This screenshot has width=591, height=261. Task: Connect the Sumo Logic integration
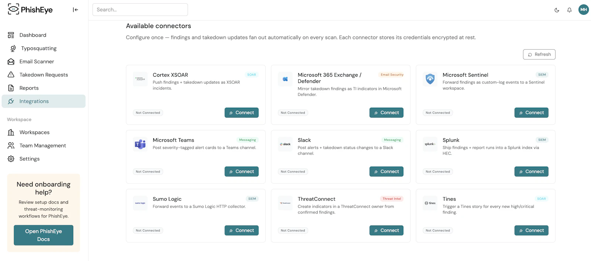point(242,230)
